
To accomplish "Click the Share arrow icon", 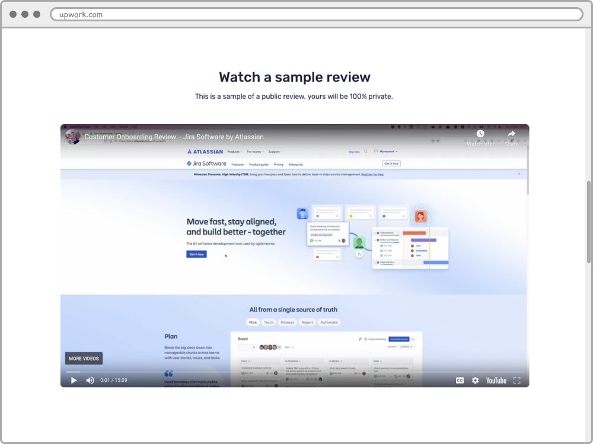I will (511, 134).
